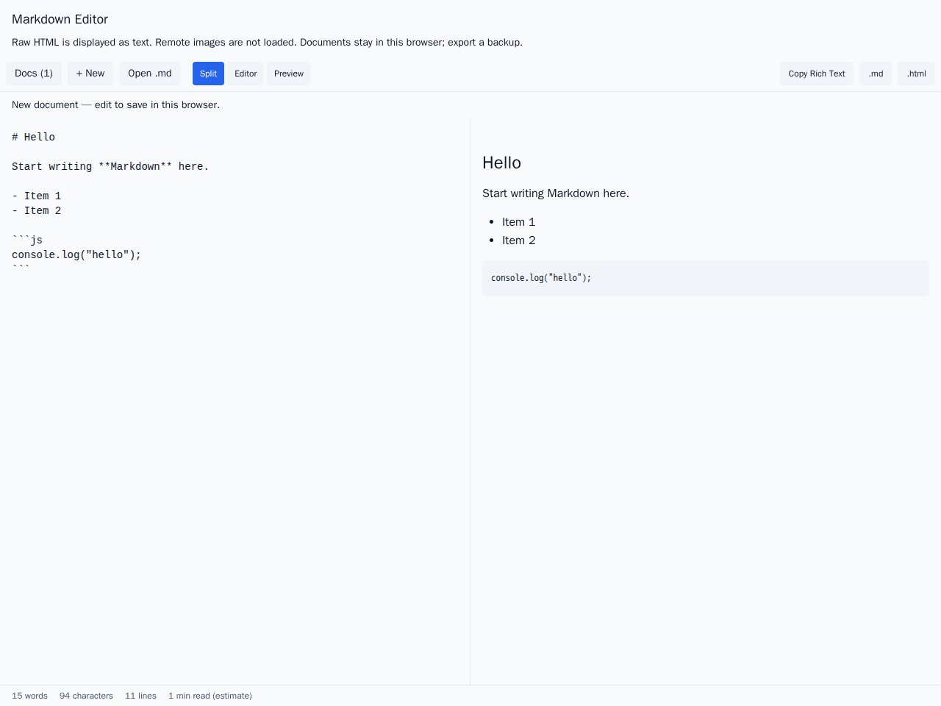This screenshot has width=941, height=706.
Task: Export the document as .html
Action: 916,74
